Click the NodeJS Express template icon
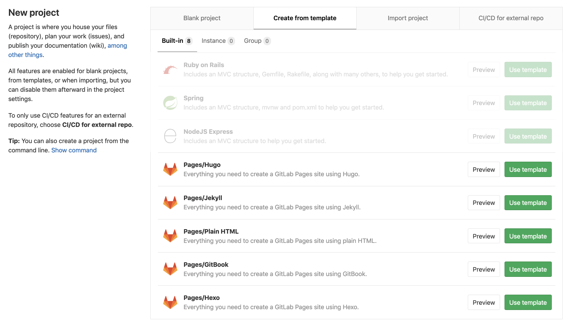The height and width of the screenshot is (329, 574). click(x=170, y=136)
